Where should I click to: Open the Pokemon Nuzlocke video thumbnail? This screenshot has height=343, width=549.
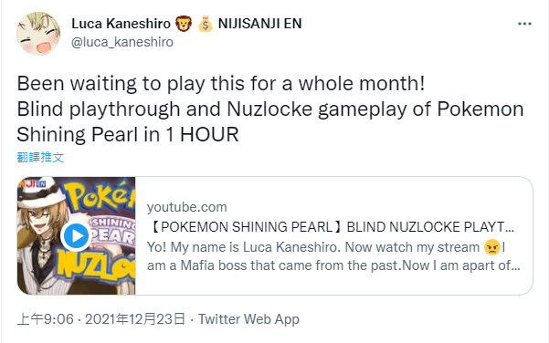77,235
